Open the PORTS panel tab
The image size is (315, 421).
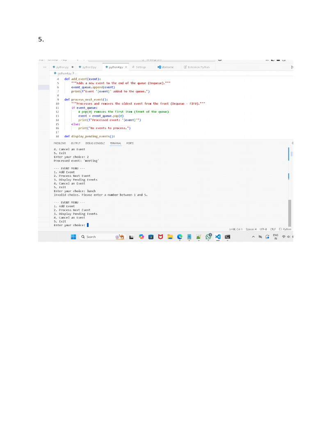tap(130, 143)
